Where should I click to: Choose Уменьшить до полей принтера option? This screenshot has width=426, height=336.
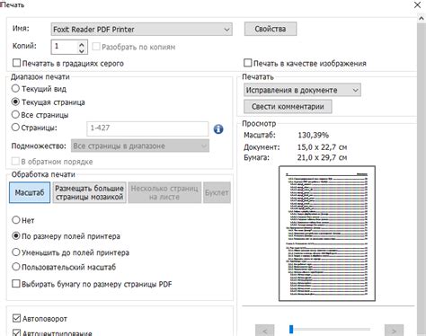tap(16, 252)
